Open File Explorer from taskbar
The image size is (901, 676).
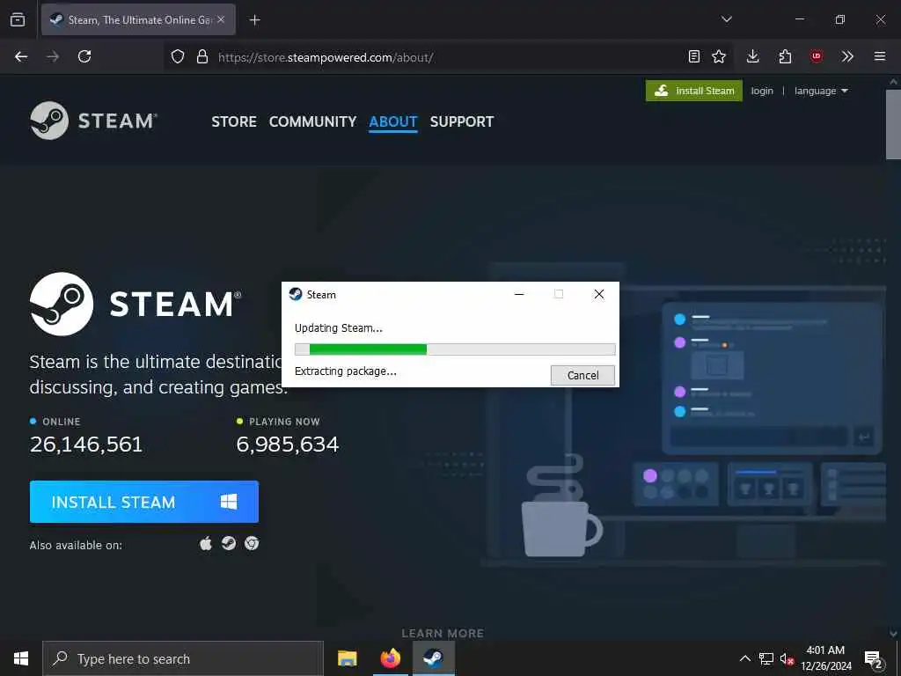347,658
